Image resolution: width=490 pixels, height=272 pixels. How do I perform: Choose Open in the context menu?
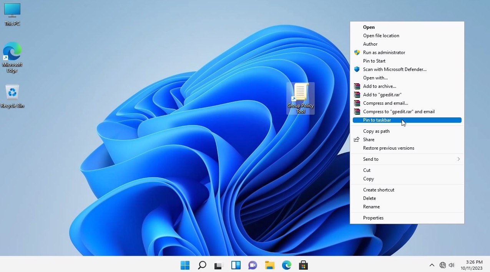(407, 27)
